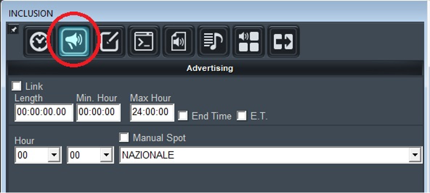Click the double arrow switch icon

[x=284, y=41]
